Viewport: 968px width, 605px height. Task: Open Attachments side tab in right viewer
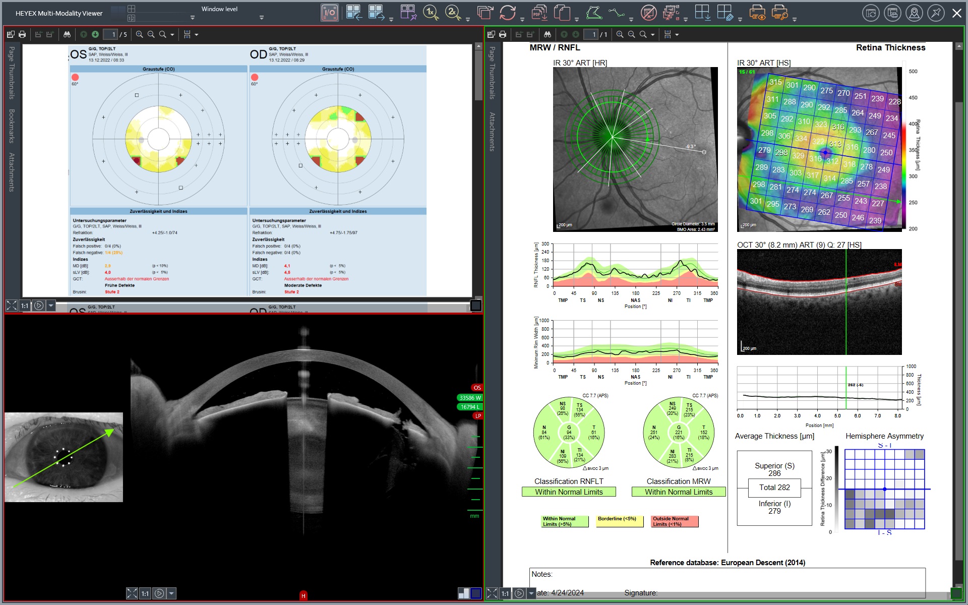tap(492, 132)
